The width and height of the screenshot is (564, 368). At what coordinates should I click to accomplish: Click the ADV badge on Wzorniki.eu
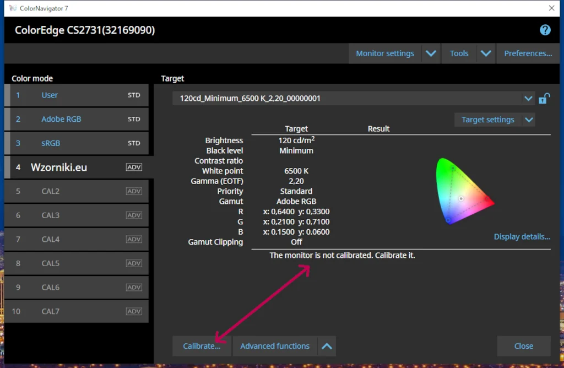click(x=134, y=167)
